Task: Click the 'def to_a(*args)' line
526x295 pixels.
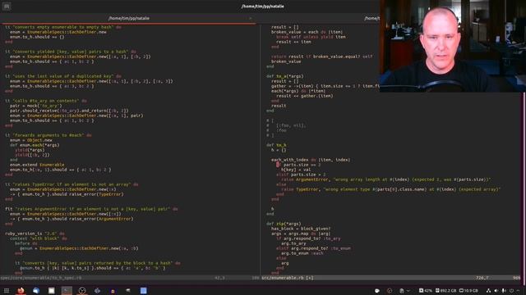Action: (285, 76)
